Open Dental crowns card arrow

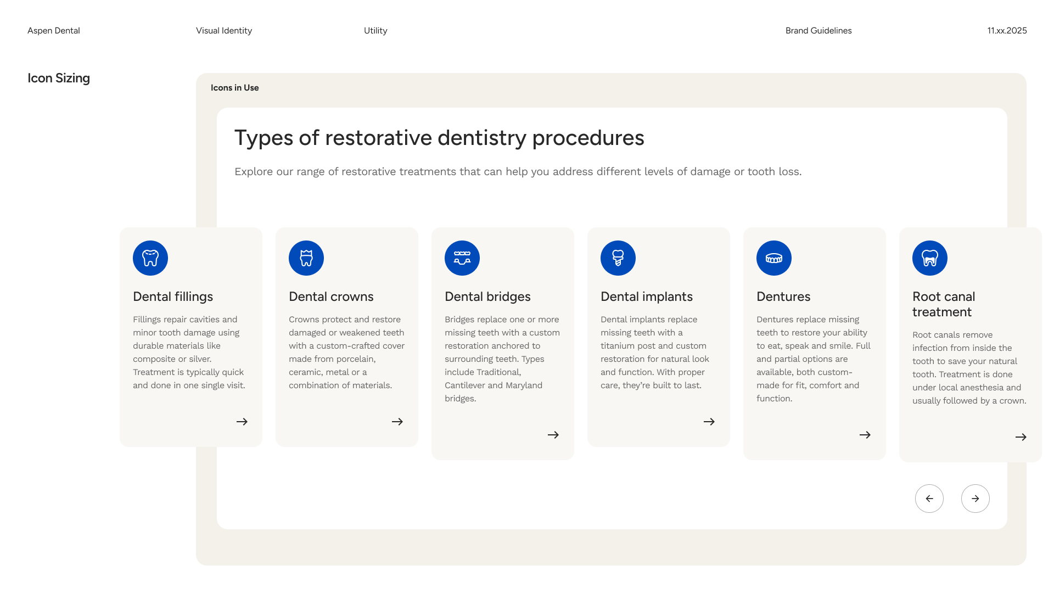(397, 422)
